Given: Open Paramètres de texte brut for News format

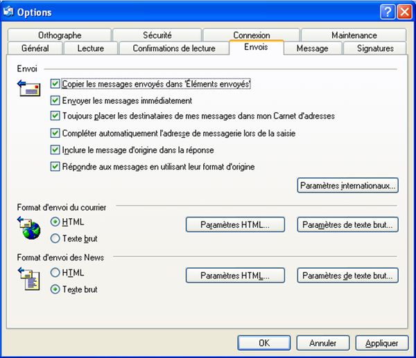Looking at the screenshot, I should tap(347, 276).
